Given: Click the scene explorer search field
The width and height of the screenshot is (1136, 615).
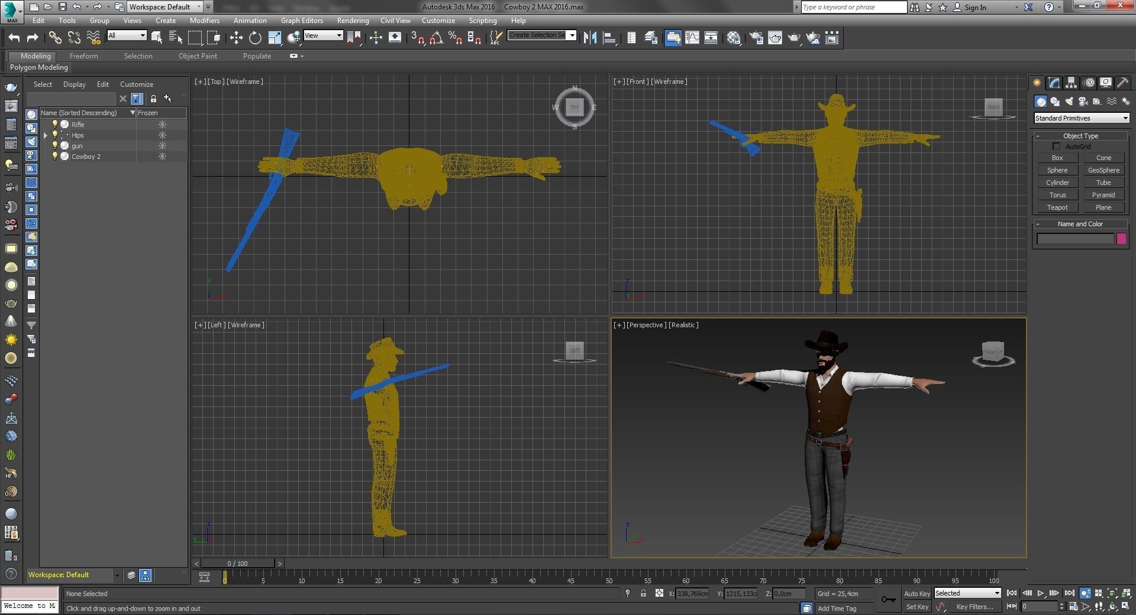Looking at the screenshot, I should 72,99.
